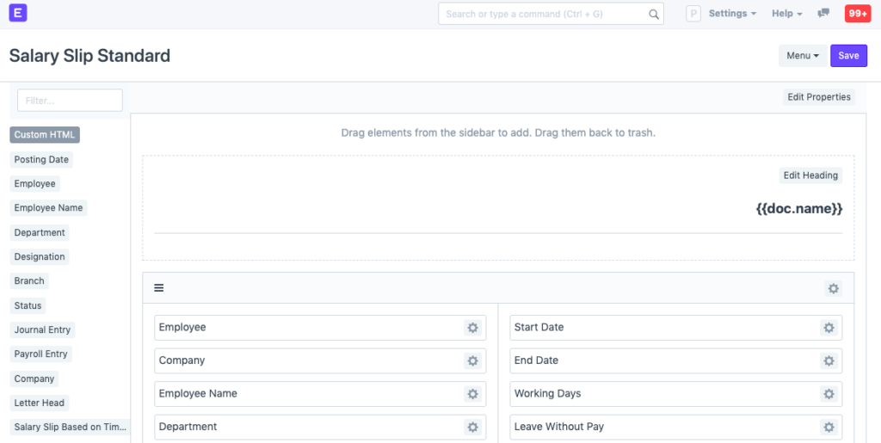This screenshot has height=443, width=881.
Task: Select Branch sidebar field
Action: coord(29,280)
